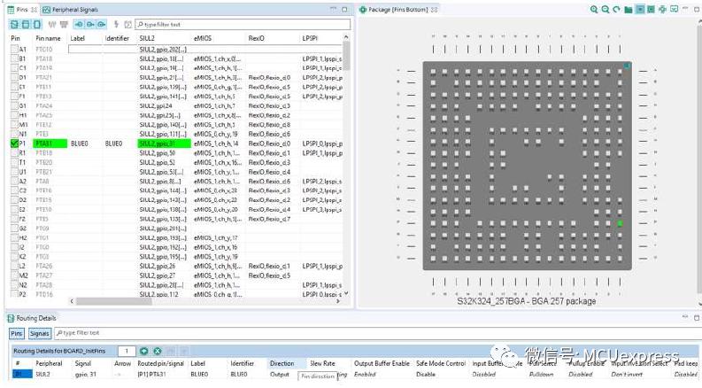Click the first view-layout icon in Pins toolbar

pos(14,24)
